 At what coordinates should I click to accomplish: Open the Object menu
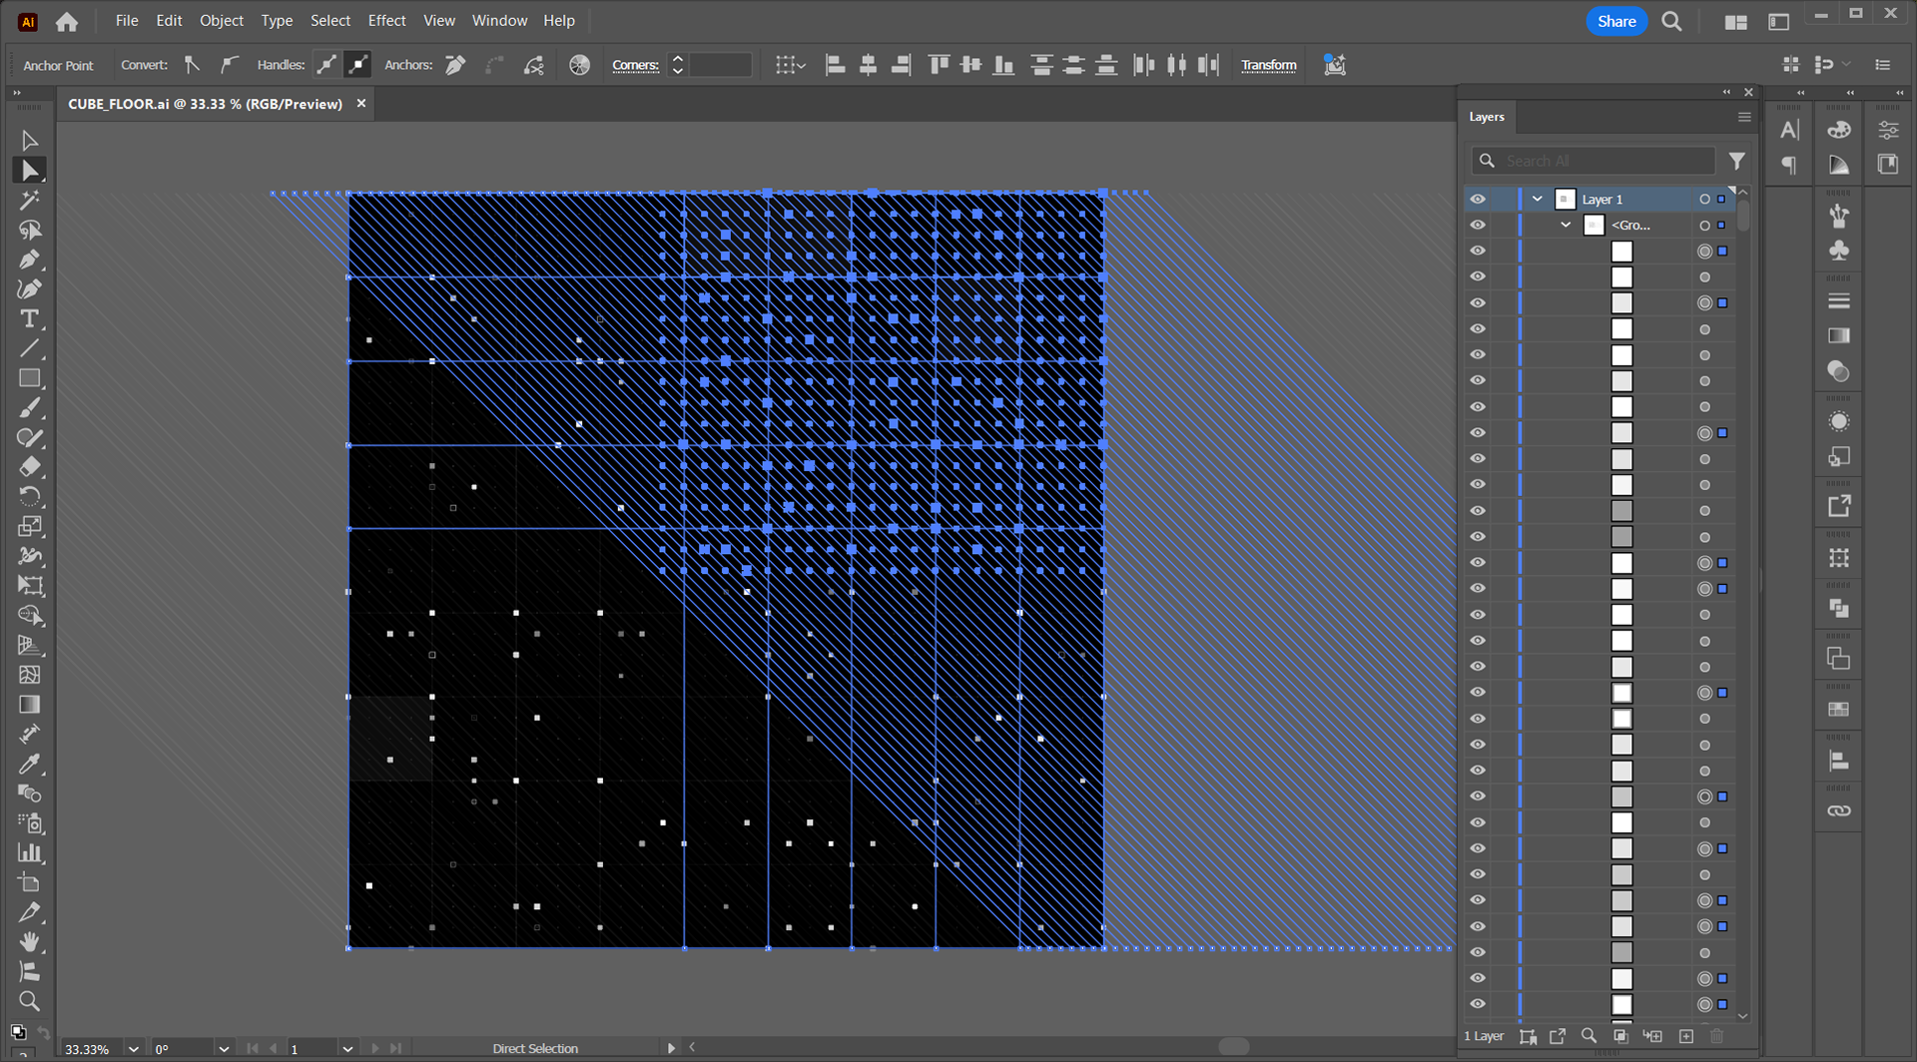(221, 21)
